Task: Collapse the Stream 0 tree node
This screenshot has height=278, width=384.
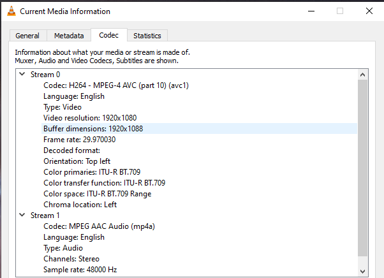Action: [22, 75]
